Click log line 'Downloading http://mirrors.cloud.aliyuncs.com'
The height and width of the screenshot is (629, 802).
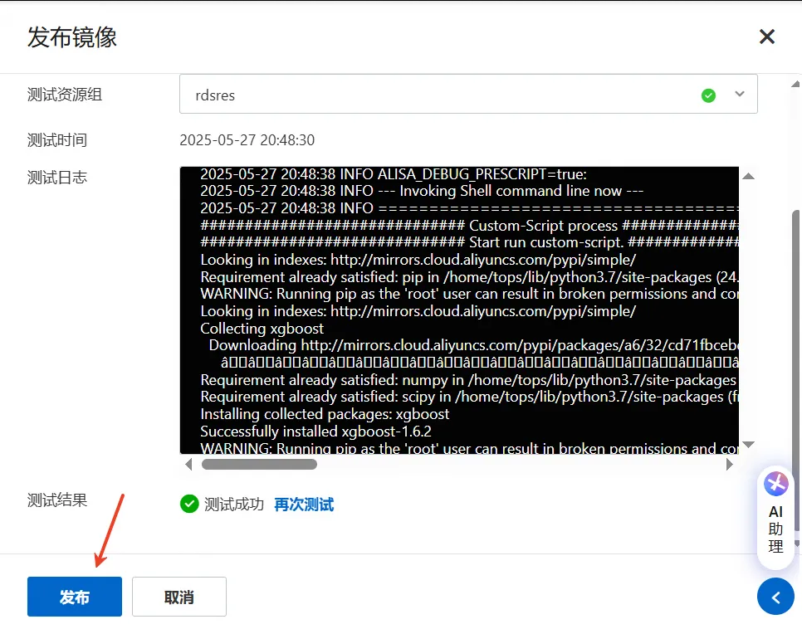[x=473, y=346]
